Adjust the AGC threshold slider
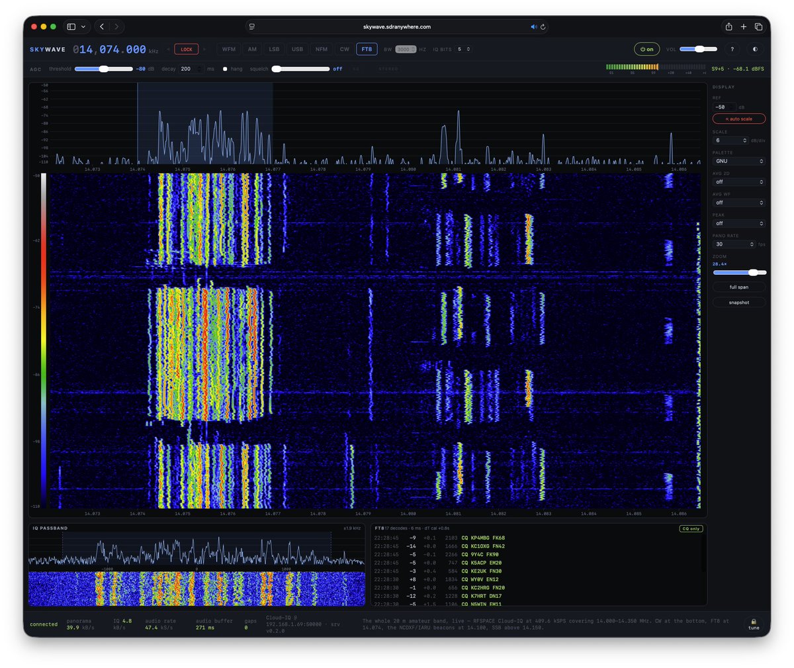 tap(104, 69)
